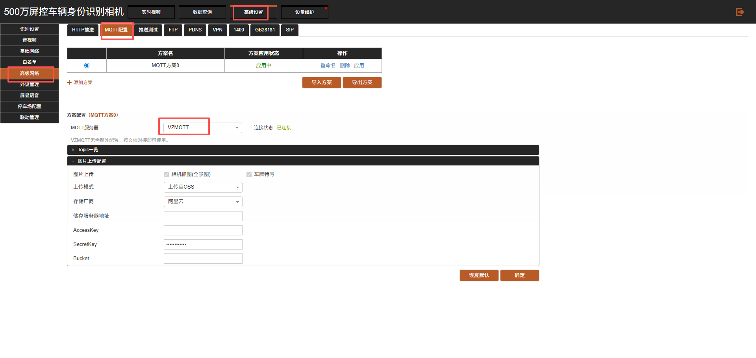Screen dimensions: 756x358
Task: Switch to the MQTT配置 tab
Action: click(x=116, y=30)
